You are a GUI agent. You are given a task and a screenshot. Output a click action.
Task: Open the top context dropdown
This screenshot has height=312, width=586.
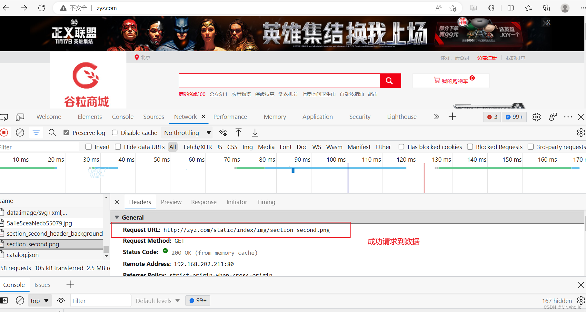(40, 301)
